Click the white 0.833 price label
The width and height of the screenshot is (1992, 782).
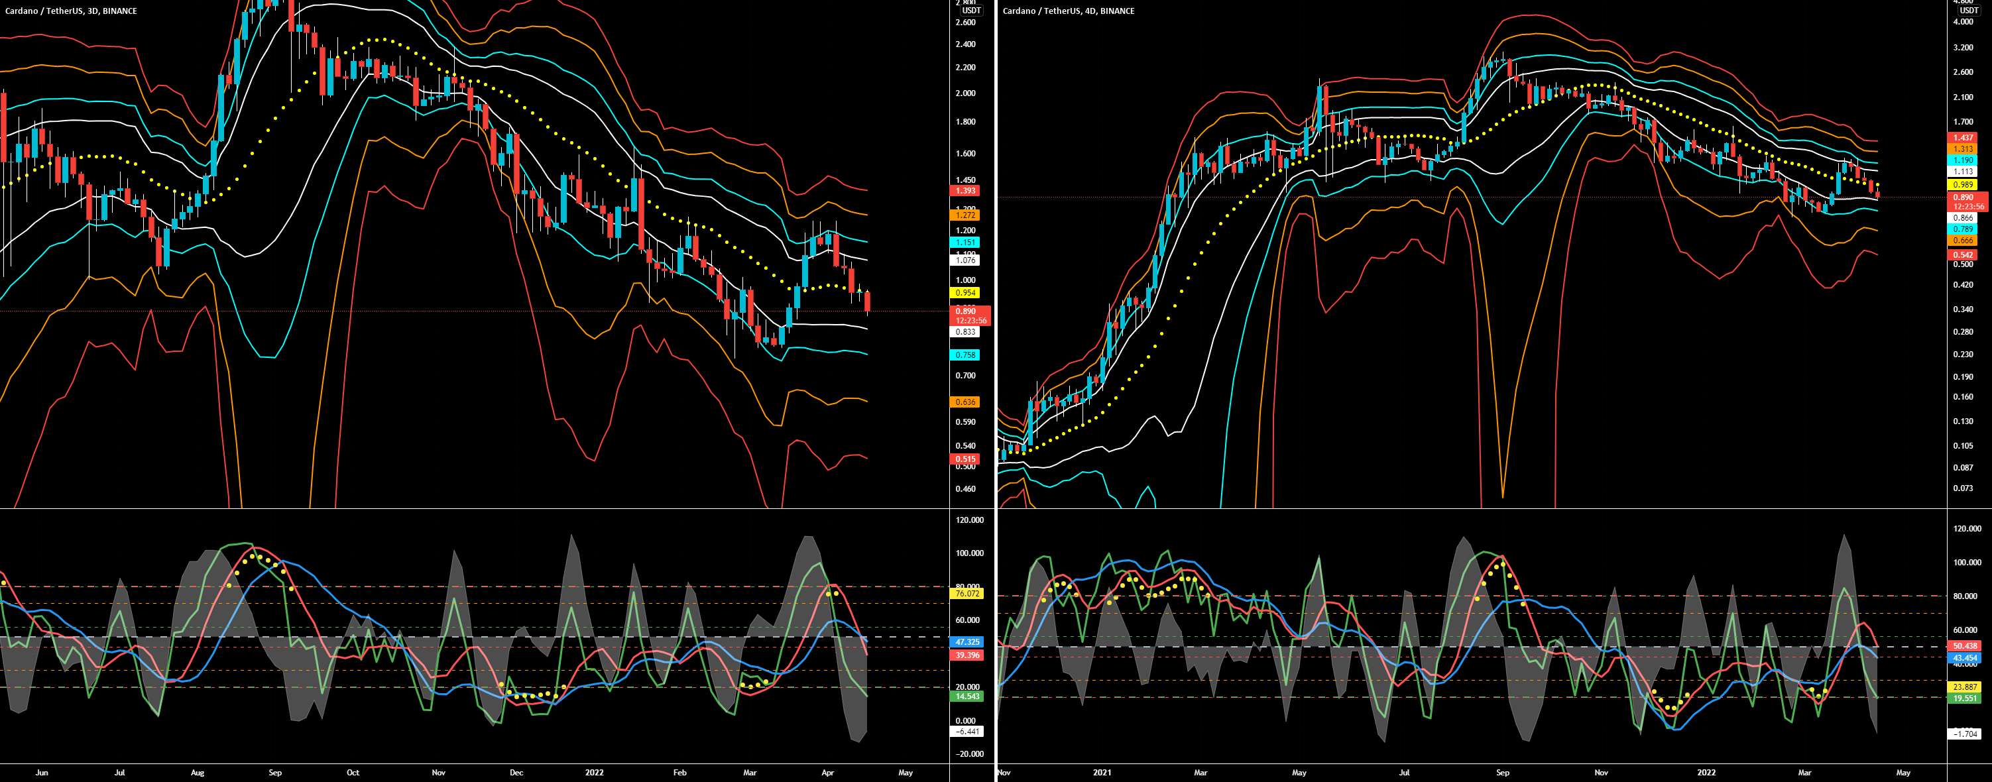coord(967,331)
